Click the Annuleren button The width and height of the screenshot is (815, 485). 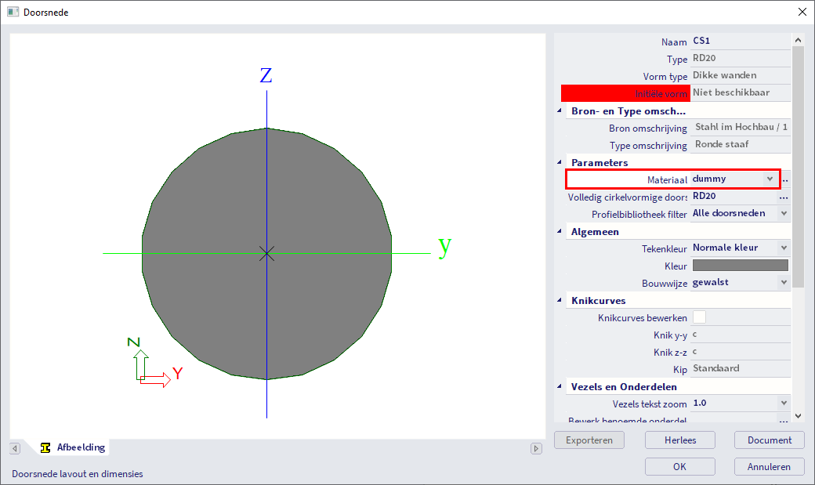[x=769, y=466]
